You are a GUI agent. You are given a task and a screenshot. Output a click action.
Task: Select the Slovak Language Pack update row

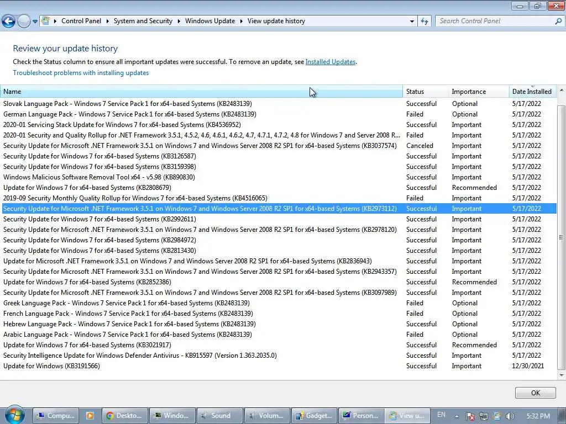click(279, 104)
